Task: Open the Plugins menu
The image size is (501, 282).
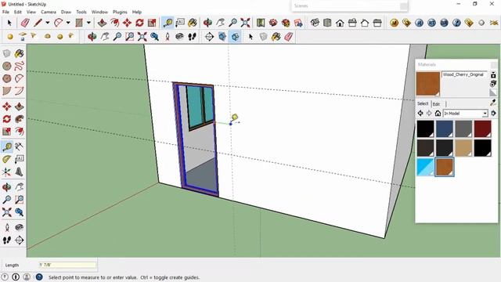Action: pyautogui.click(x=120, y=12)
